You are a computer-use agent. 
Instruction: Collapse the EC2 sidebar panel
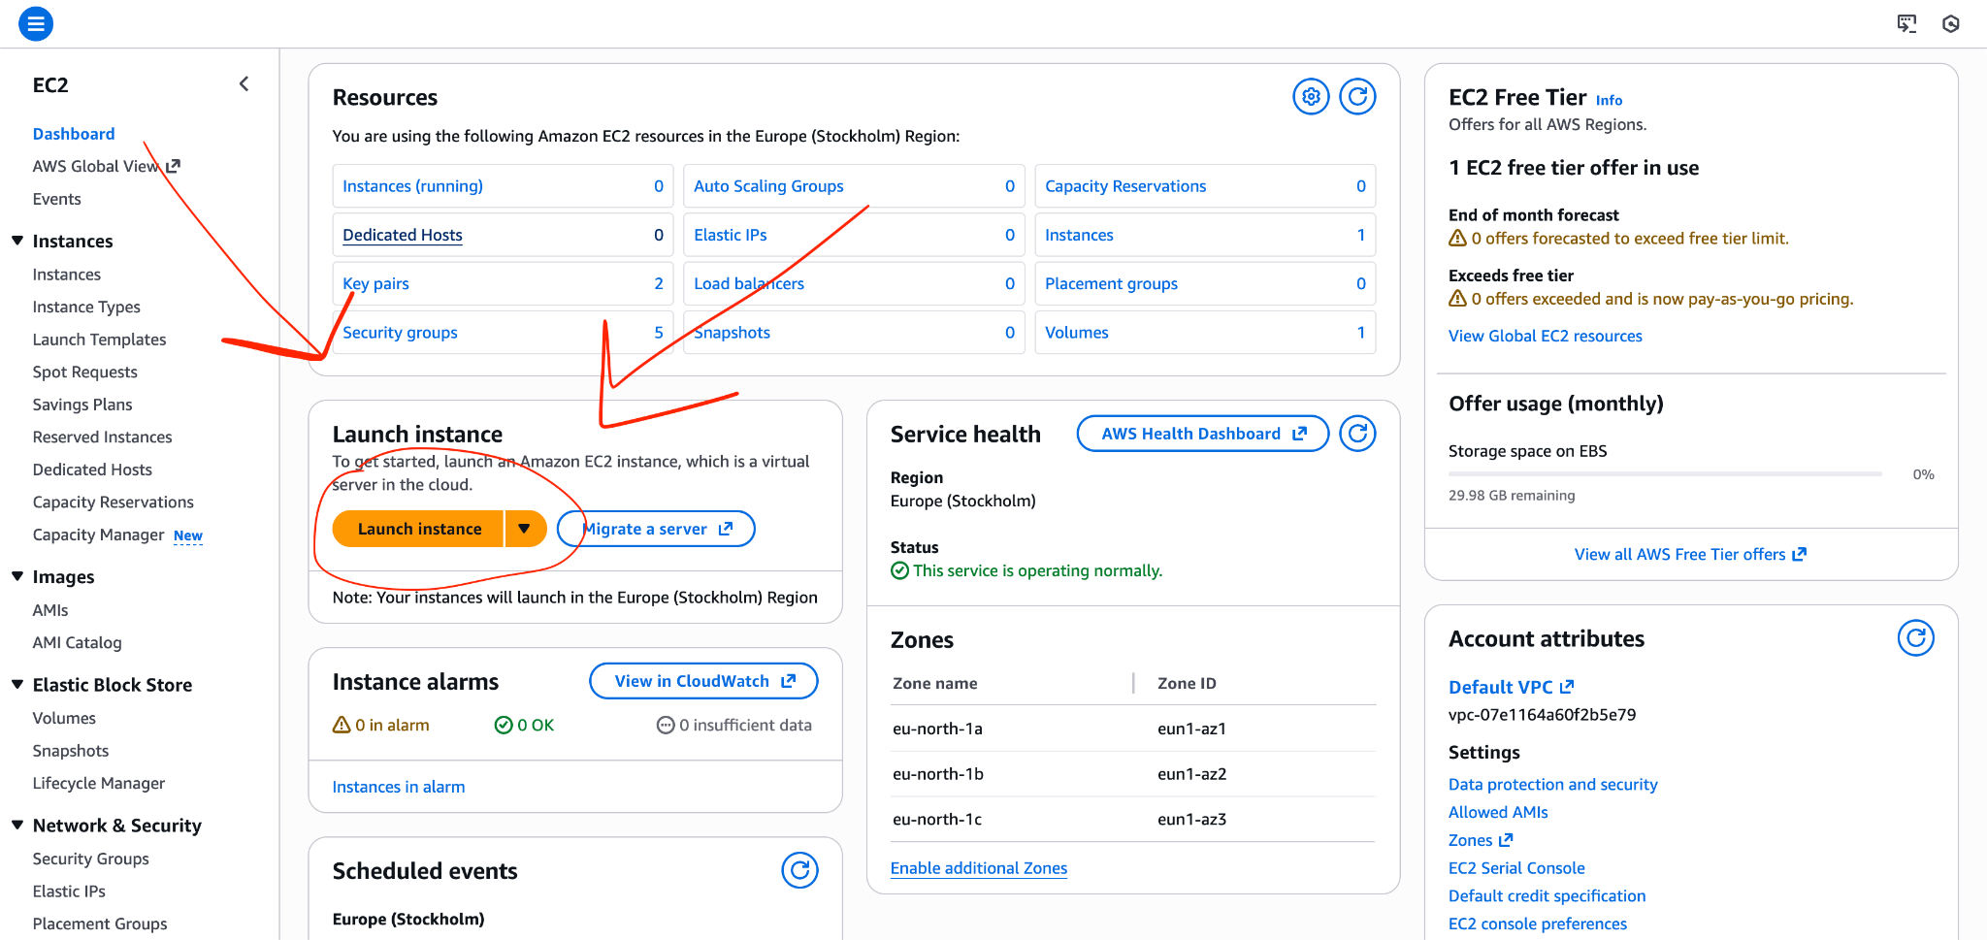(244, 83)
